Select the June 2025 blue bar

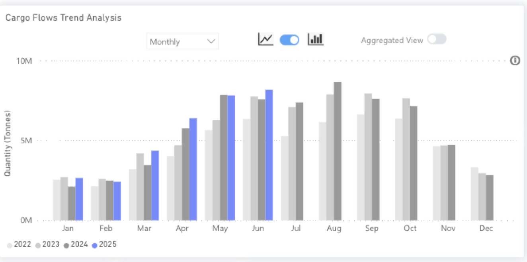point(269,155)
